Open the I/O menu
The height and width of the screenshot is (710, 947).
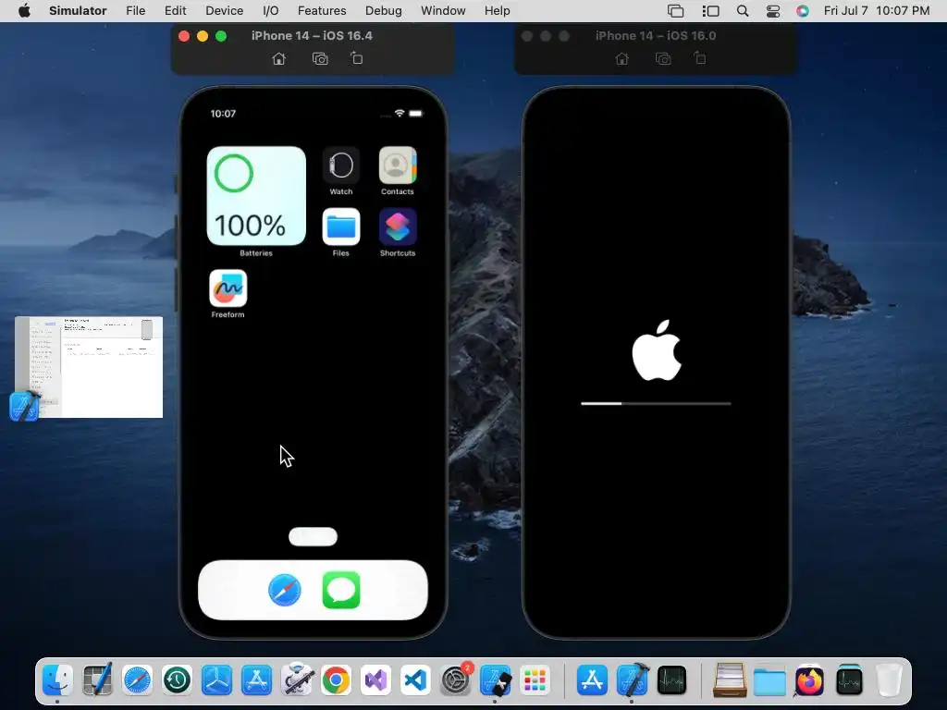point(271,11)
